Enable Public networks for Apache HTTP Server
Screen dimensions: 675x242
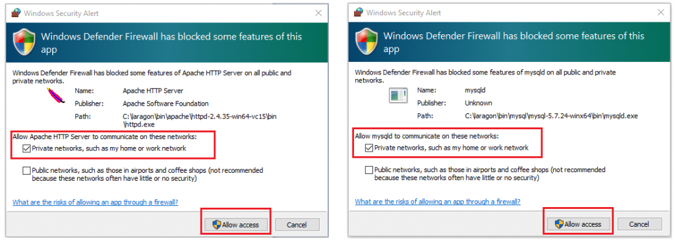tap(26, 171)
